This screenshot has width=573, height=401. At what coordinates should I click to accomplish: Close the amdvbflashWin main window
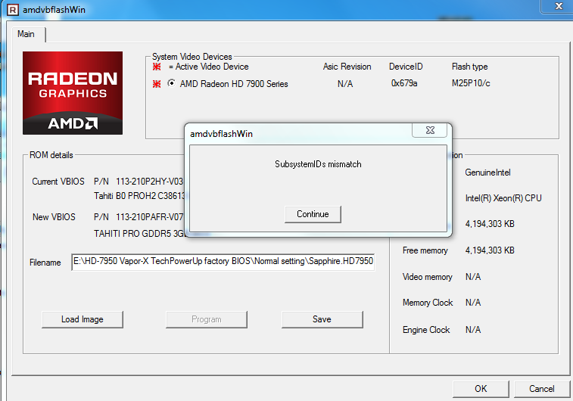(x=558, y=6)
